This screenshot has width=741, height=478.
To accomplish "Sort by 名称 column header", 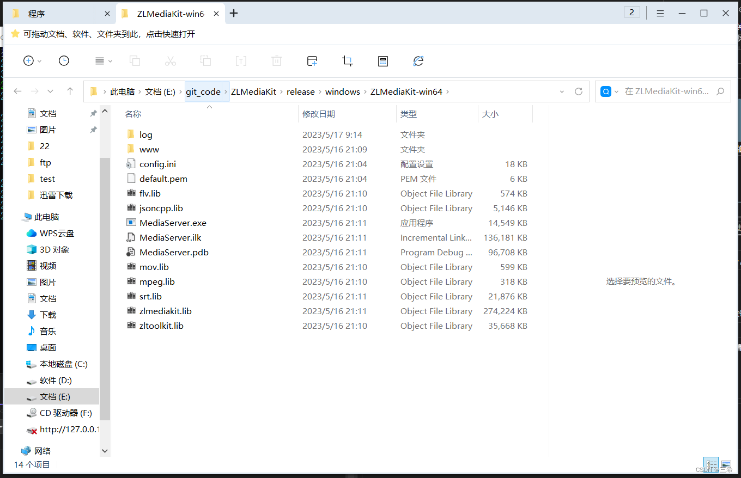I will (x=133, y=114).
